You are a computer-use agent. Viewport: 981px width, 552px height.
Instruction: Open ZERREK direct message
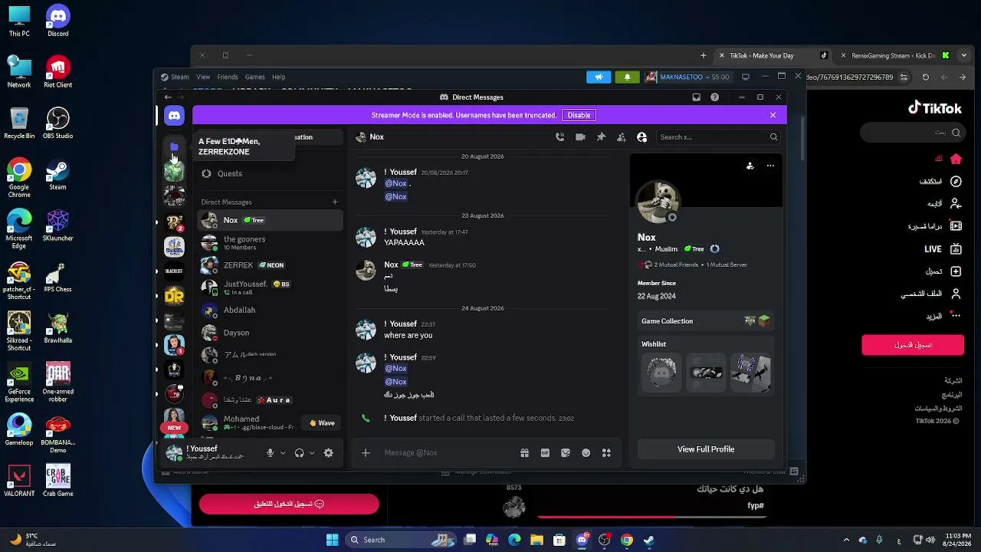[x=270, y=265]
